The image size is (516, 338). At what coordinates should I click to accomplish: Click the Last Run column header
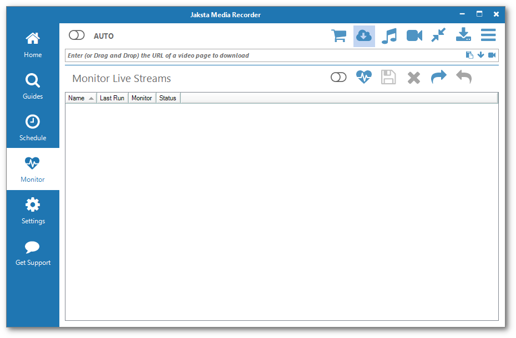point(112,98)
